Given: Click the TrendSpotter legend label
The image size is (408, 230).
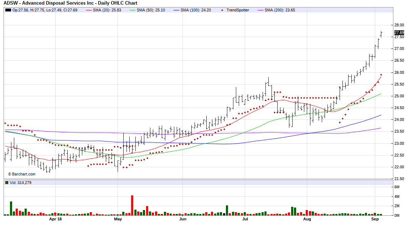Looking at the screenshot, I should click(x=238, y=10).
